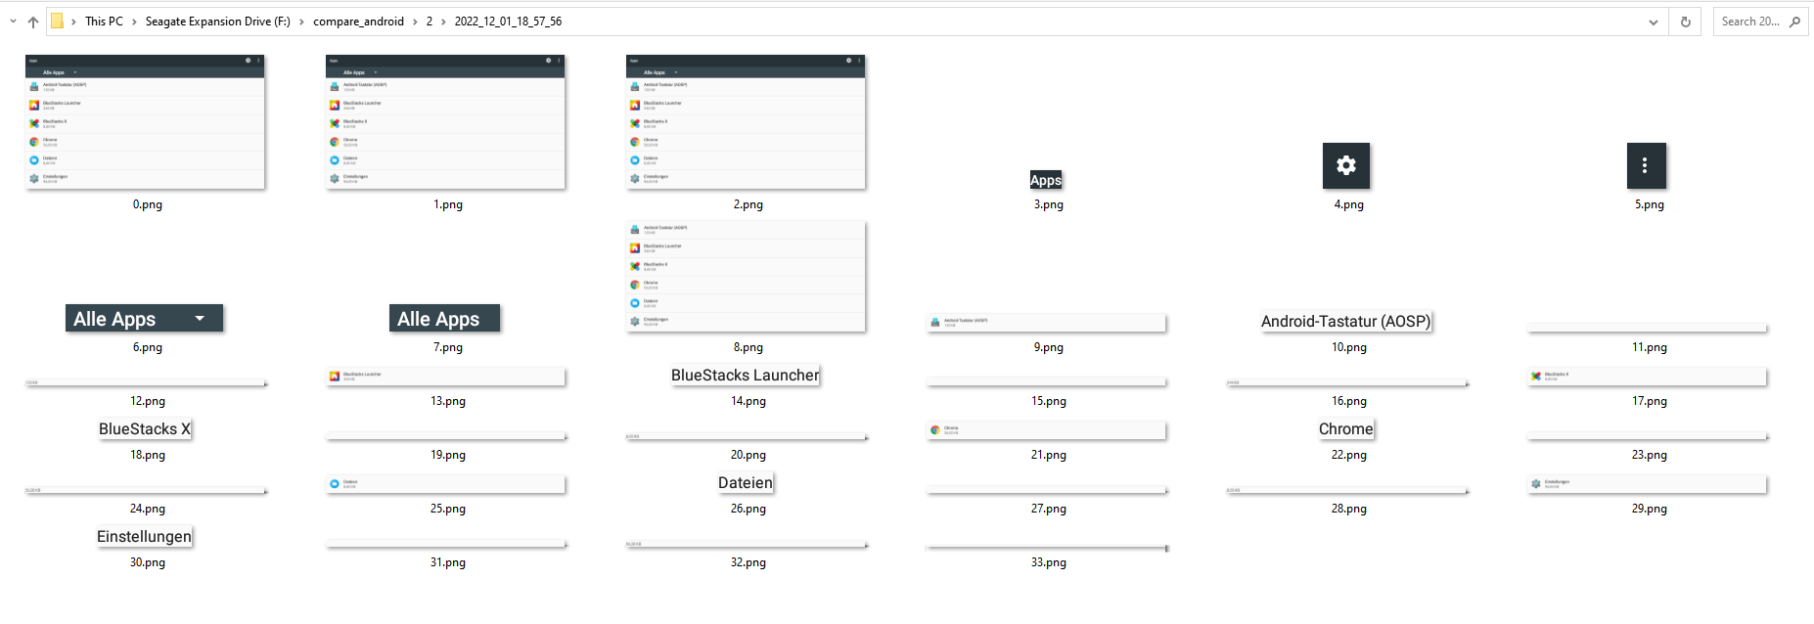Image resolution: width=1814 pixels, height=624 pixels.
Task: Select the app list thumbnail 8.png
Action: click(746, 277)
